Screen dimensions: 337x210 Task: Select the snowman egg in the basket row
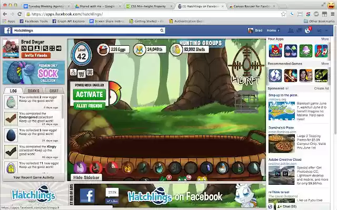pos(222,167)
